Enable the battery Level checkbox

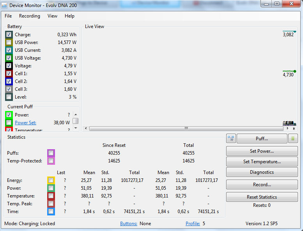pos(9,97)
